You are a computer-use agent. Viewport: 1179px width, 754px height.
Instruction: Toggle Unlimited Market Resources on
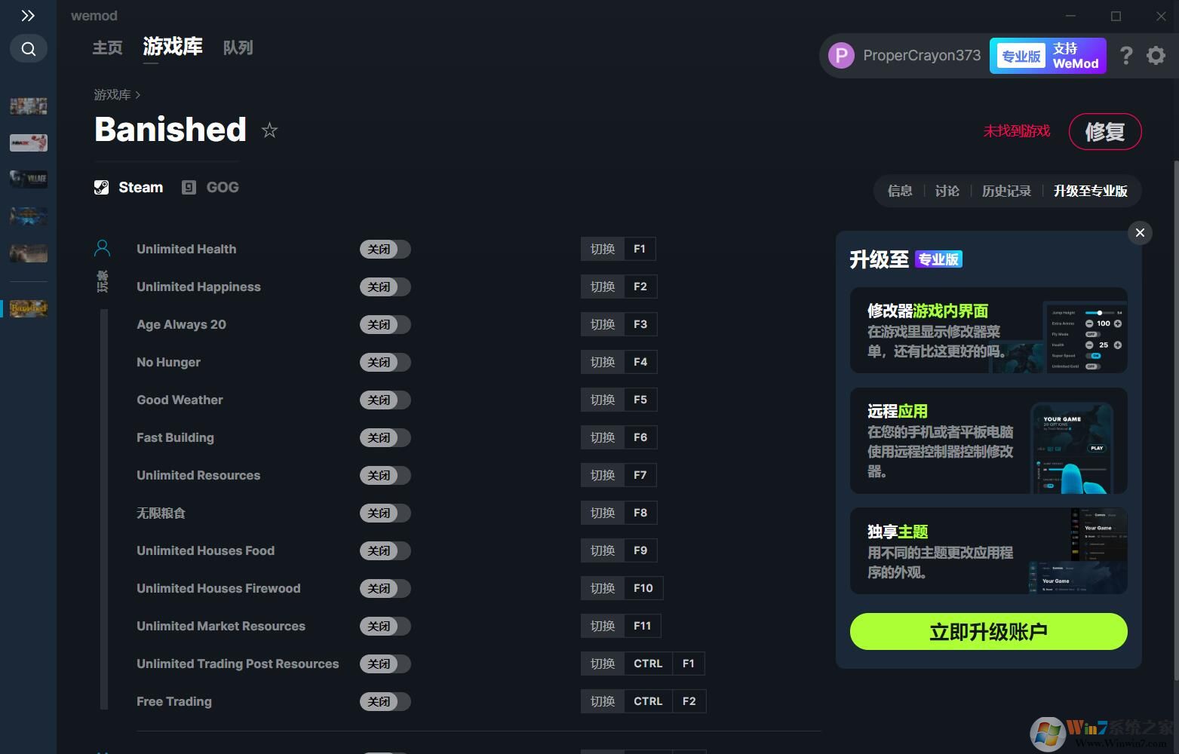[385, 627]
